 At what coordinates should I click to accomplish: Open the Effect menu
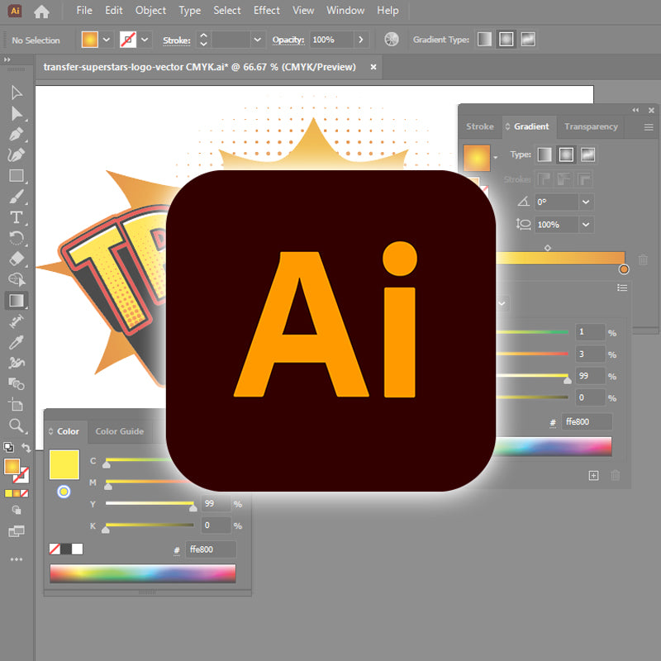266,11
